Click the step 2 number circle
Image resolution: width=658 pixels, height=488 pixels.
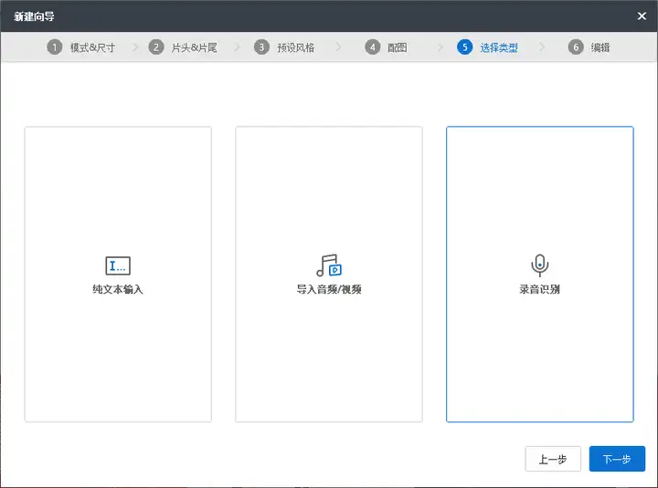156,47
